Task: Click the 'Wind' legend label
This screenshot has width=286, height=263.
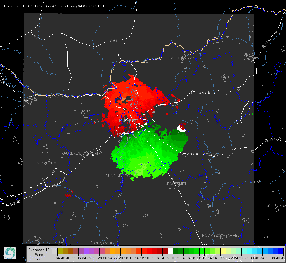Action: pos(39,255)
